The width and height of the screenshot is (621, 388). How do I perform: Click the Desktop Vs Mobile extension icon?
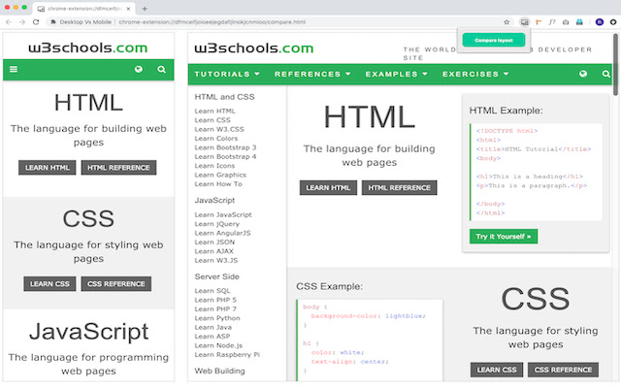(x=524, y=22)
